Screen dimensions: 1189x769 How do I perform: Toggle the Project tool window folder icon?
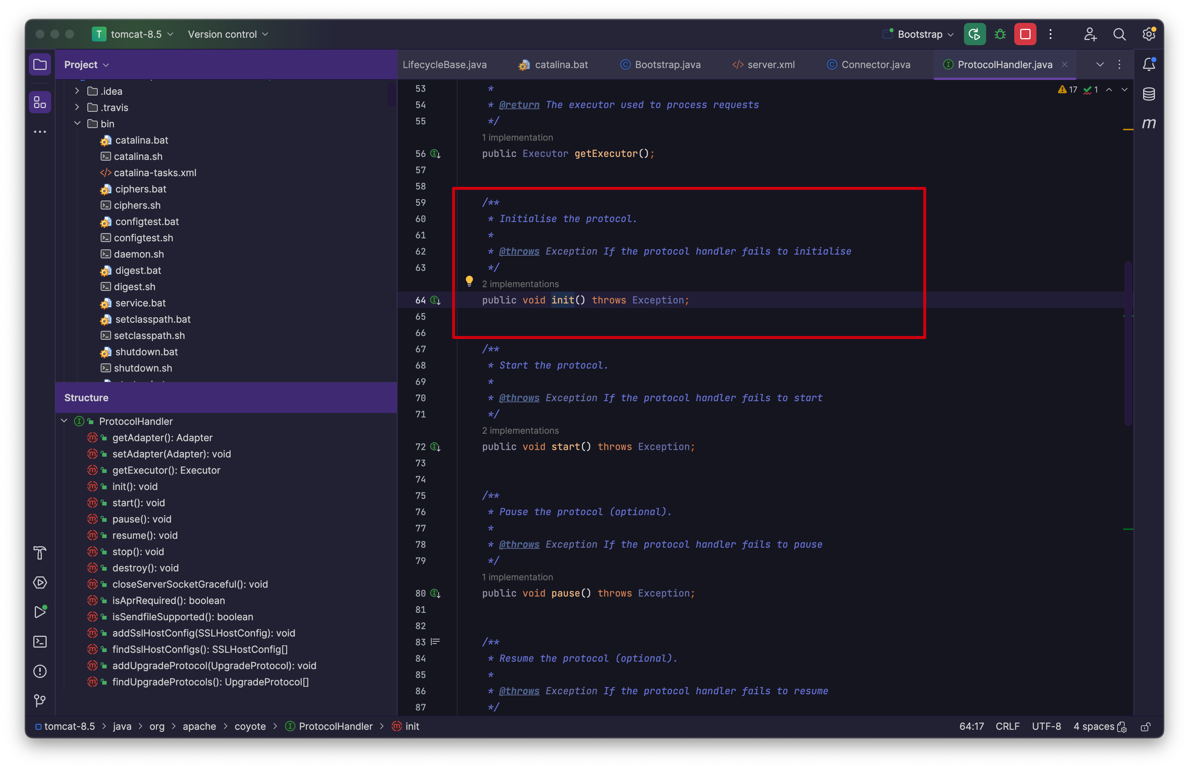40,64
